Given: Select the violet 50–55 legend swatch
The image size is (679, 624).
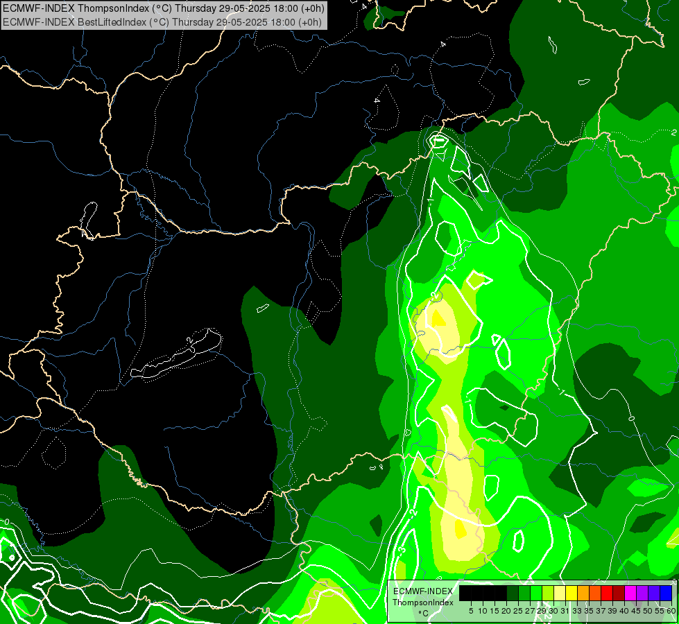Looking at the screenshot, I should point(654,593).
